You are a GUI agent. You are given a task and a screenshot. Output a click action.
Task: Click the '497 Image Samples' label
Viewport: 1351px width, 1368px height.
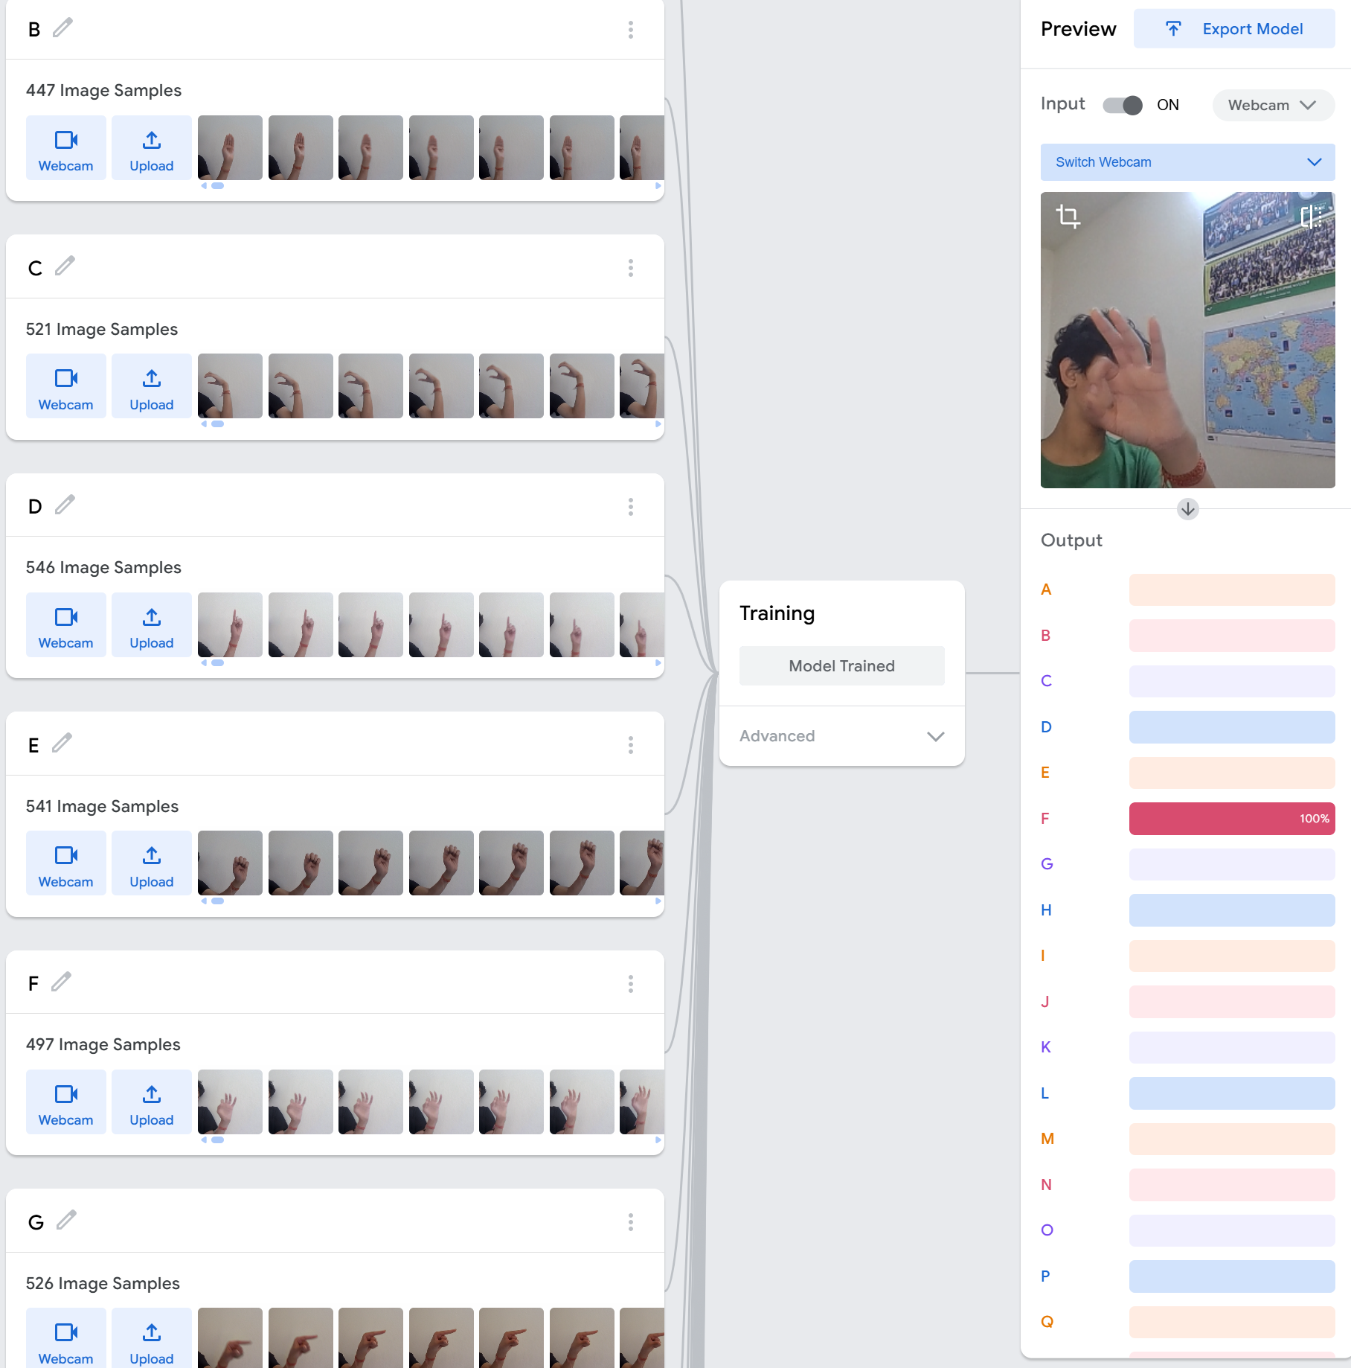pos(103,1044)
